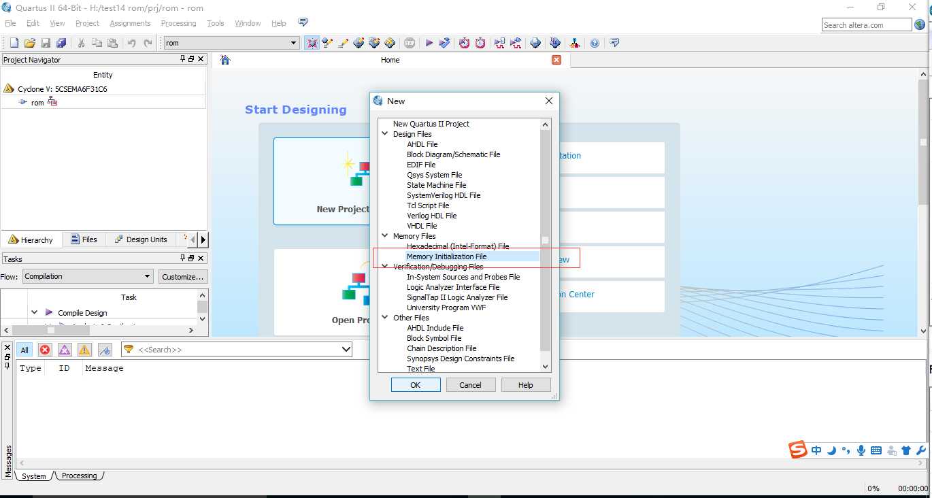Toggle the purple critical warning filter
932x498 pixels.
click(x=65, y=350)
